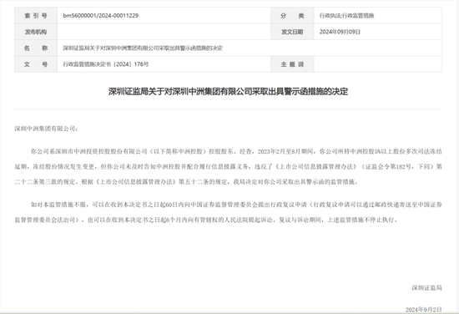The width and height of the screenshot is (459, 314).
Task: Click the 发布机构 label cell
Action: point(36,32)
